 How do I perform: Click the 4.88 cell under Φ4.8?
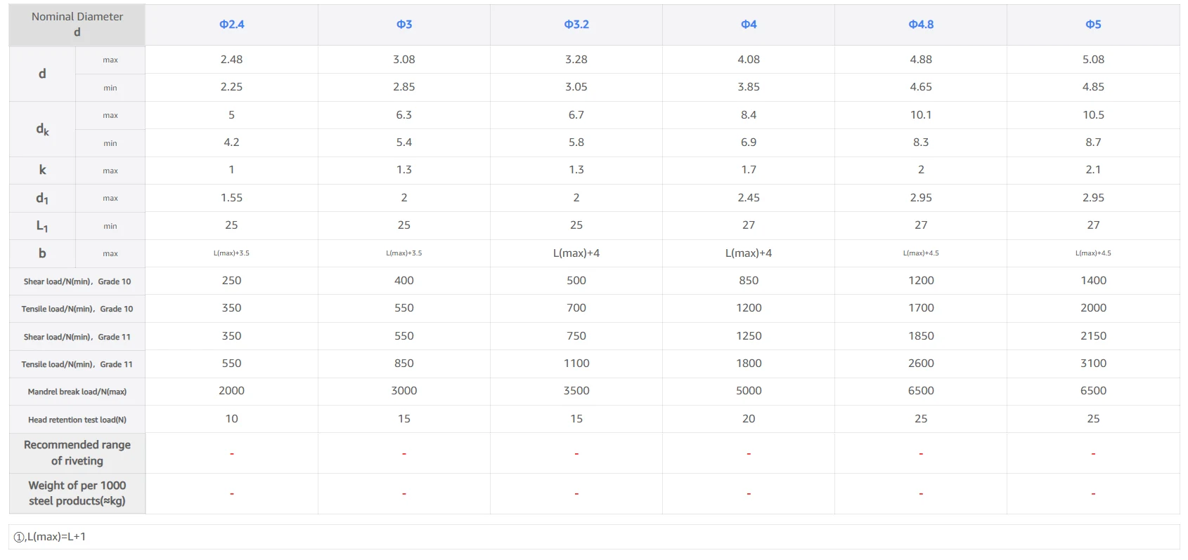pyautogui.click(x=921, y=60)
